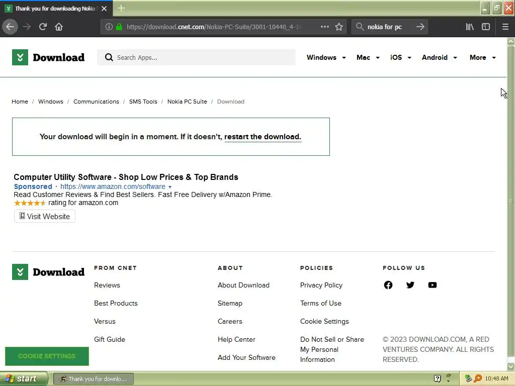Open the amazon.com/software sponsored link
The image size is (515, 386).
click(113, 186)
